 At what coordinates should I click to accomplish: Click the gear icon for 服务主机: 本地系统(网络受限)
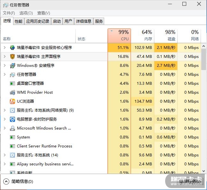(12, 110)
